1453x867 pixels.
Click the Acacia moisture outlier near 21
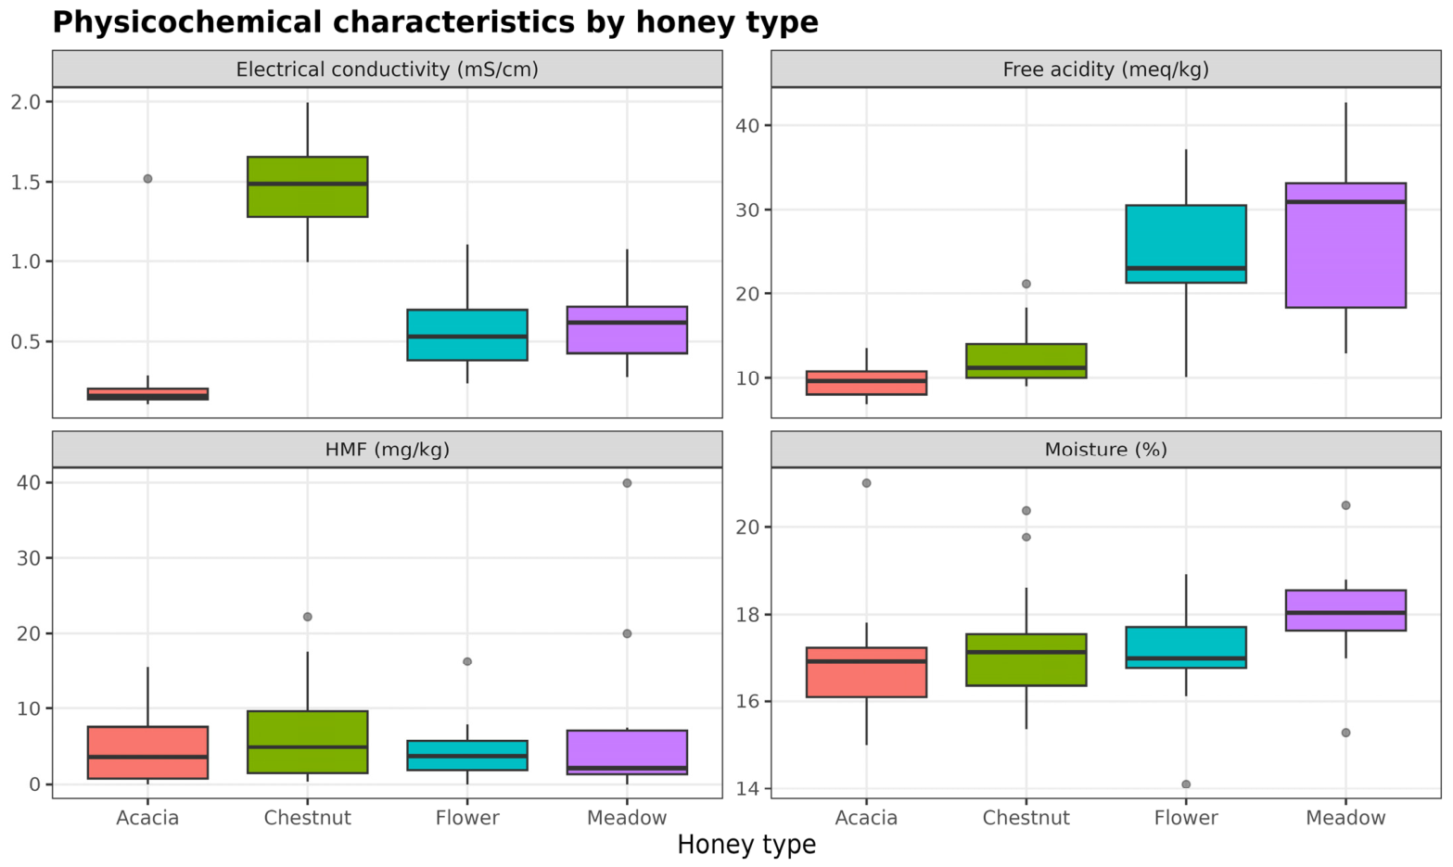866,483
